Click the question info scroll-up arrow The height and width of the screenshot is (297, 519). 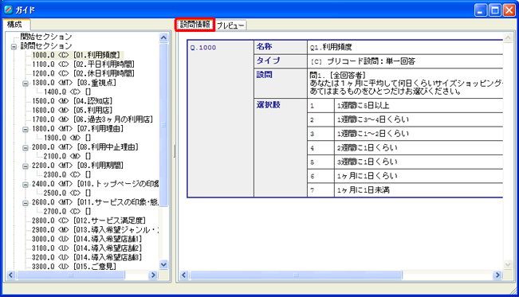[508, 37]
